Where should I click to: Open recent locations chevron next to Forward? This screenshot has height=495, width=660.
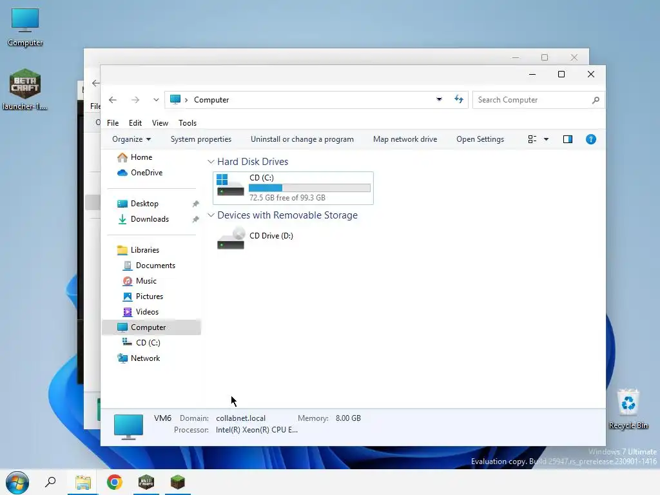(x=156, y=100)
